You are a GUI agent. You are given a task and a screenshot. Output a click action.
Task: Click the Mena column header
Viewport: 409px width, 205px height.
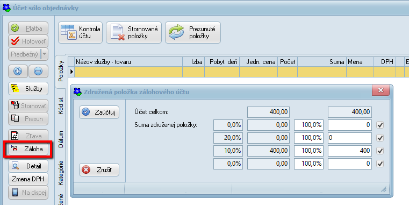(x=360, y=62)
